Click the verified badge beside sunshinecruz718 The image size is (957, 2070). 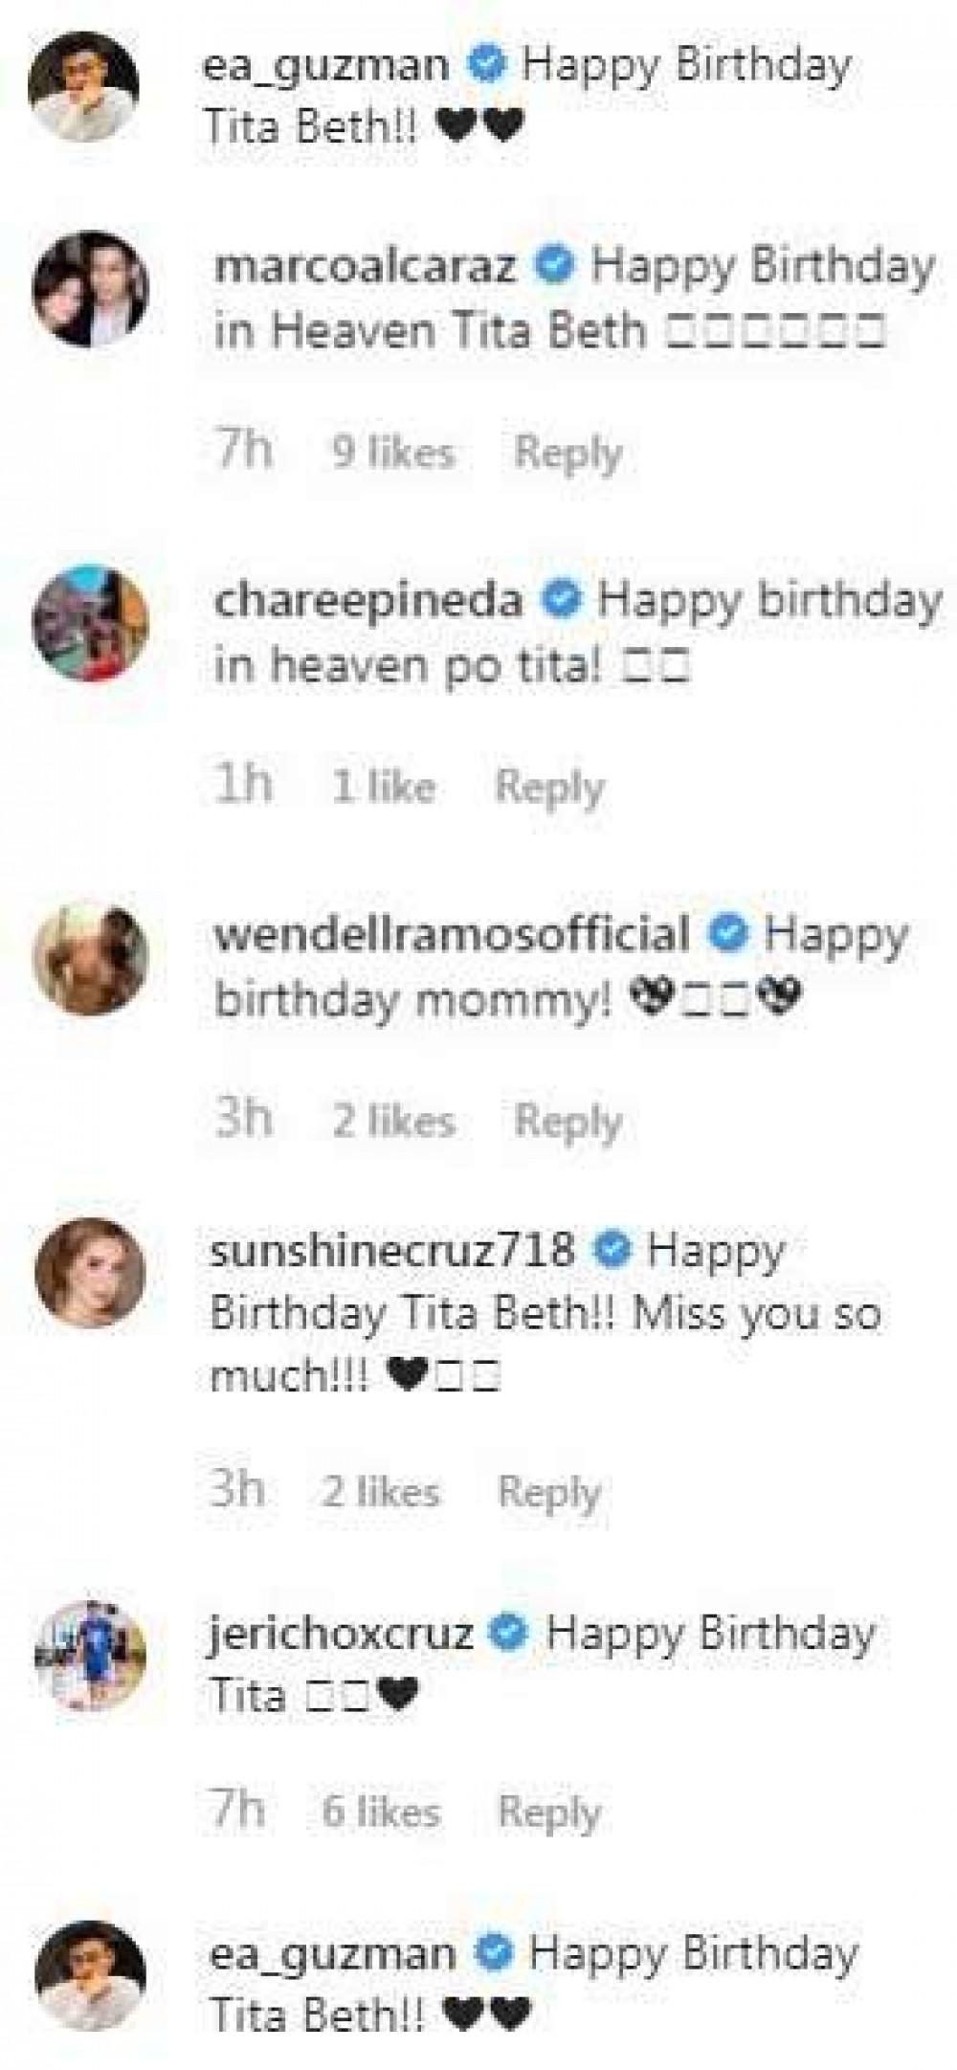pos(612,1249)
